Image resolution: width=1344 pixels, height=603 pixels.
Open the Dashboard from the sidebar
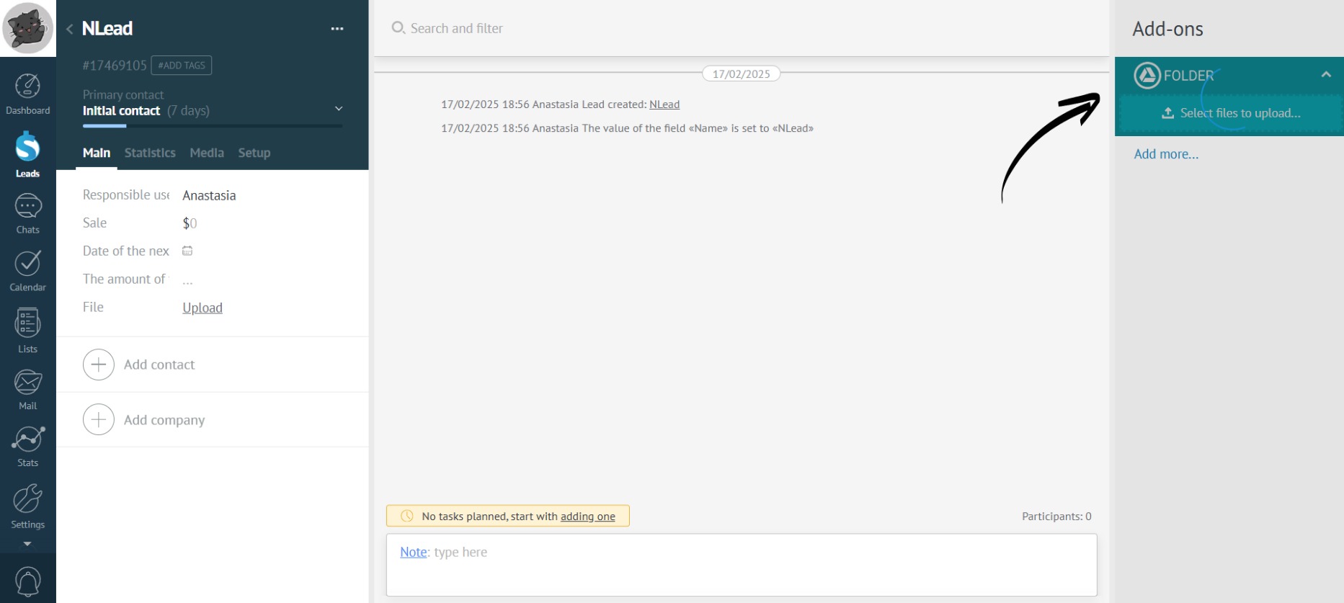pos(27,94)
